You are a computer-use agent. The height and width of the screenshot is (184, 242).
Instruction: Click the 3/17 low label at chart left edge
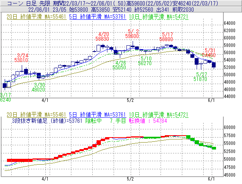(5, 97)
